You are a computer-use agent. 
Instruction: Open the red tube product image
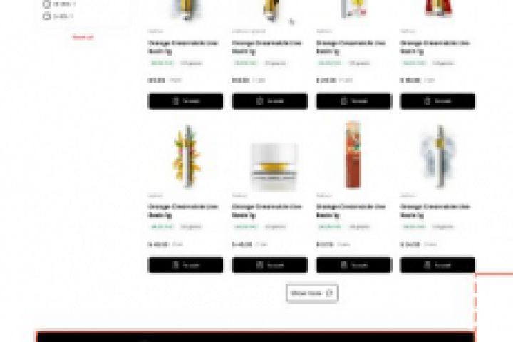353,155
